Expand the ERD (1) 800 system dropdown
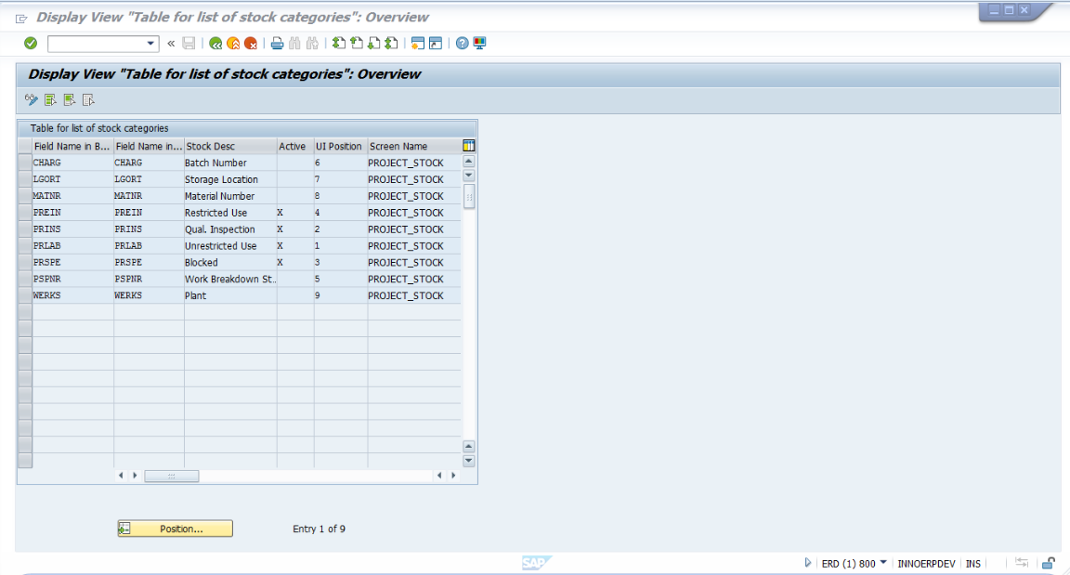 pyautogui.click(x=882, y=563)
